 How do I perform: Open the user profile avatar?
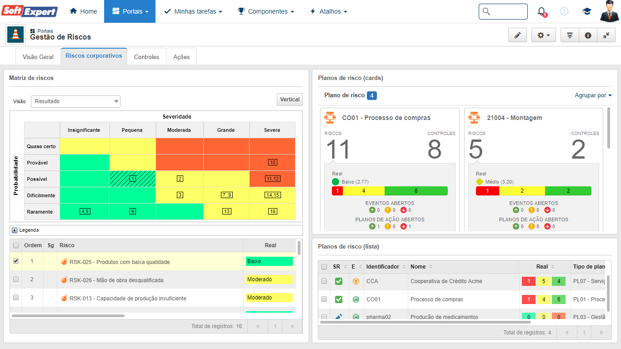(609, 11)
